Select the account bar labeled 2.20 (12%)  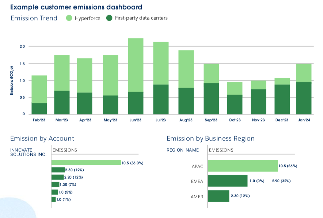click(x=58, y=177)
